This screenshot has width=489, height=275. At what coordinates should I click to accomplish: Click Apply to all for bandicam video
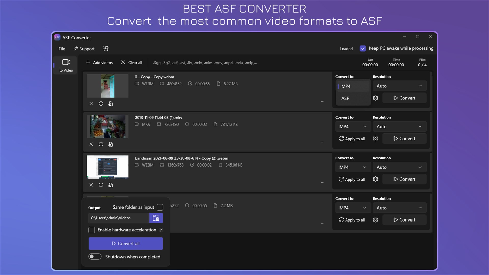352,179
